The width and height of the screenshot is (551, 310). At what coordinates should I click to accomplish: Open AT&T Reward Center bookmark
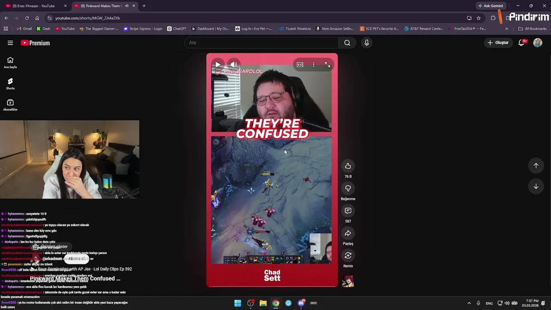coord(424,29)
